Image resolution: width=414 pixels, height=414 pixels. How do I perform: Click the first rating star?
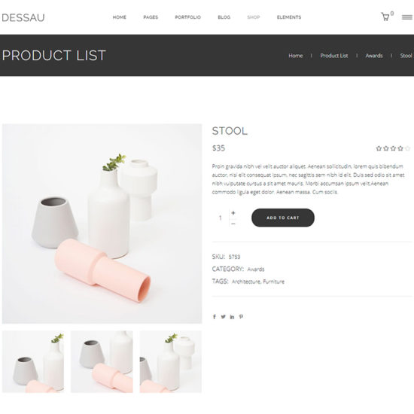point(379,148)
